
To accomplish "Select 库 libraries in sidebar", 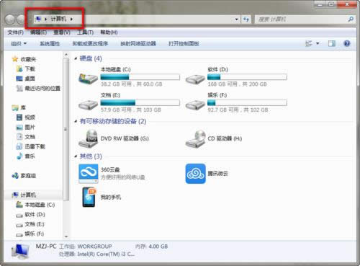I will [x=19, y=107].
